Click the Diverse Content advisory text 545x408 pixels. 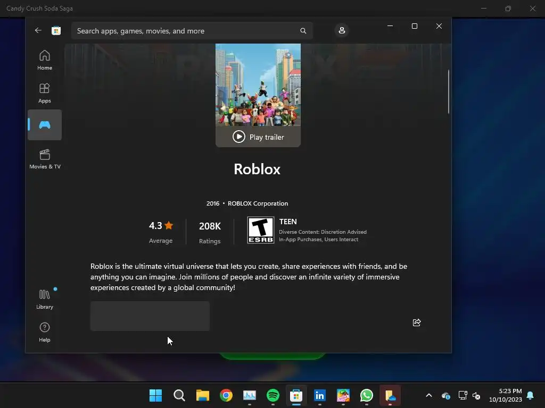point(323,232)
